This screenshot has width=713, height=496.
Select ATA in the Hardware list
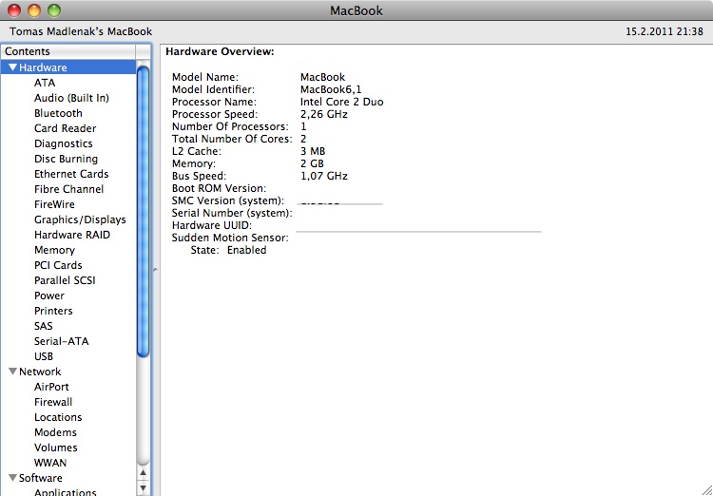click(x=45, y=83)
